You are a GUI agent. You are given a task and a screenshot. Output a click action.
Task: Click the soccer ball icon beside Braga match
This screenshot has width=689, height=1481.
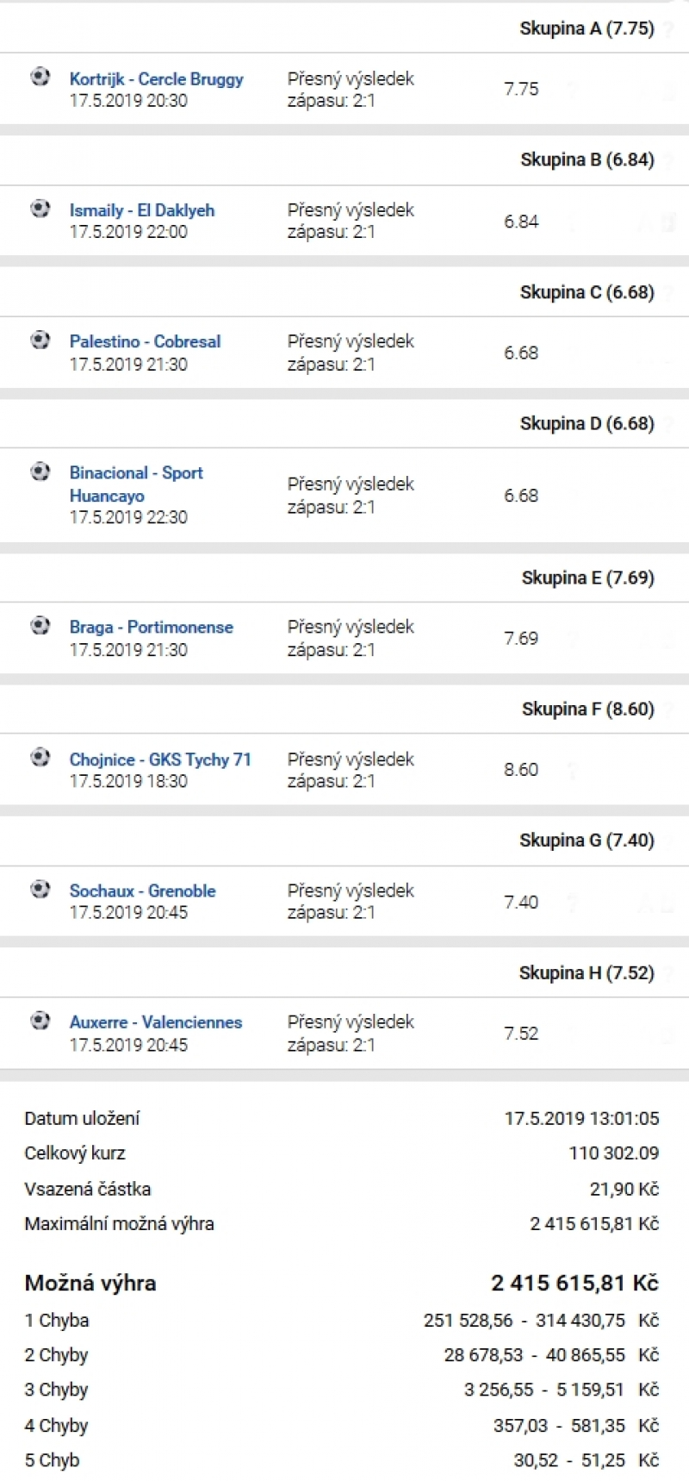(x=40, y=625)
